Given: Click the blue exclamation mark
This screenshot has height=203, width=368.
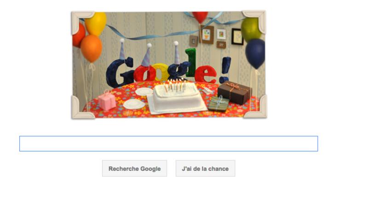Looking at the screenshot, I should (x=225, y=70).
